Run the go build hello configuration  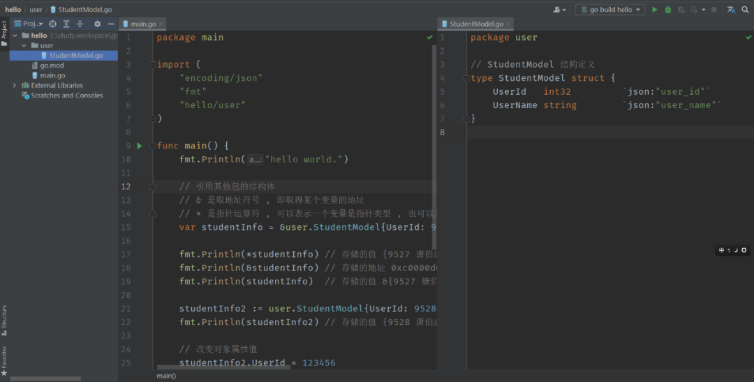654,10
